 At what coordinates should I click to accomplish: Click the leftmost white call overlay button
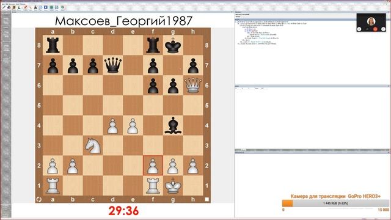click(359, 29)
